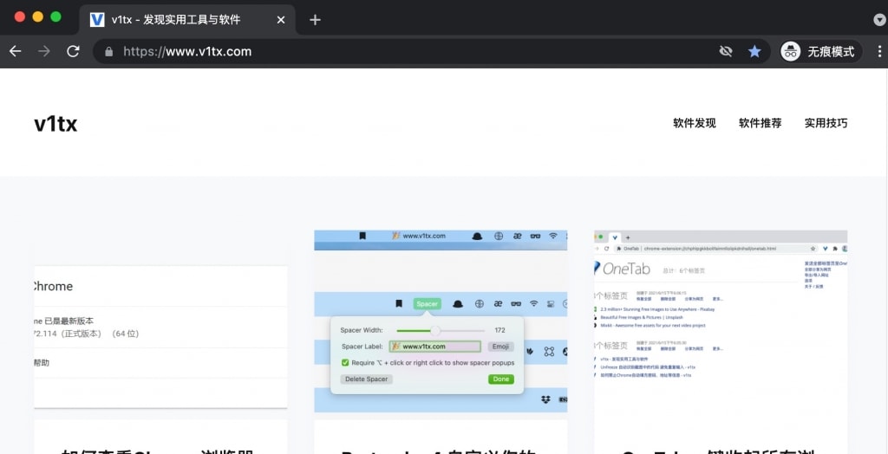Viewport: 888px width, 454px height.
Task: Open the 软件发现 navigation menu item
Action: click(x=695, y=123)
